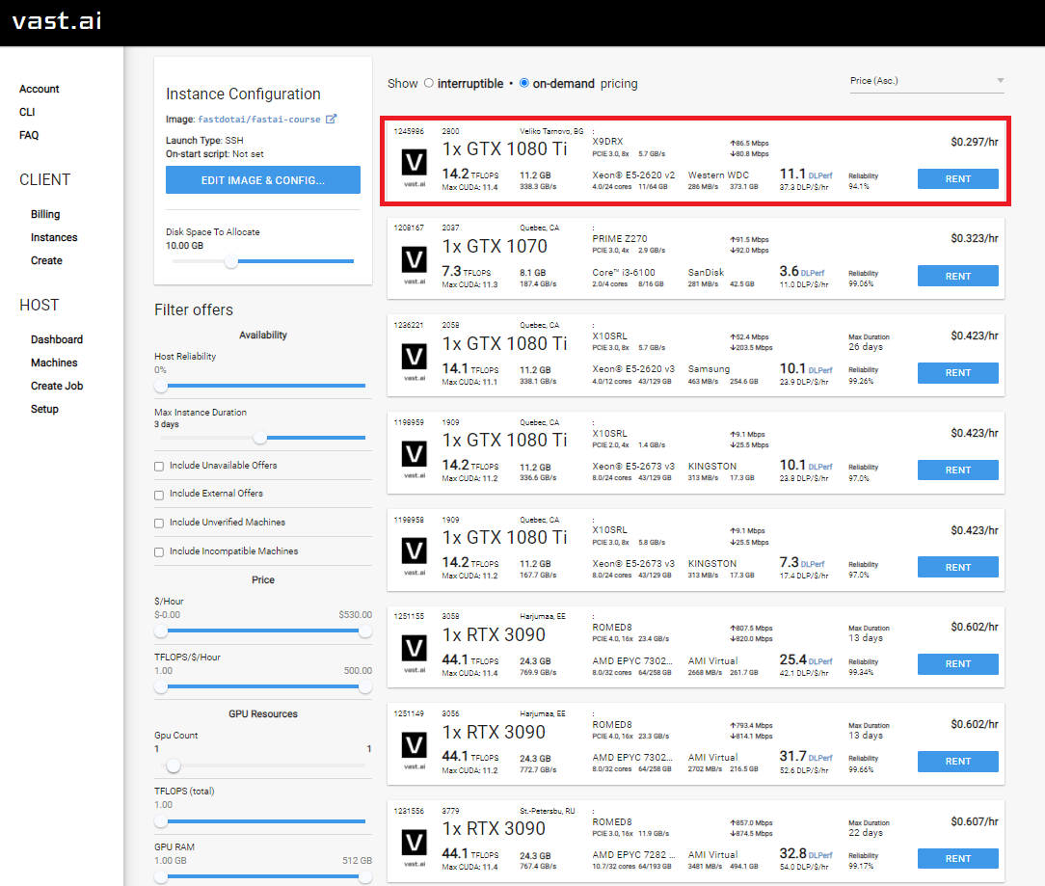
Task: Click the Disk Space To Allocate slider handle
Action: click(x=230, y=261)
